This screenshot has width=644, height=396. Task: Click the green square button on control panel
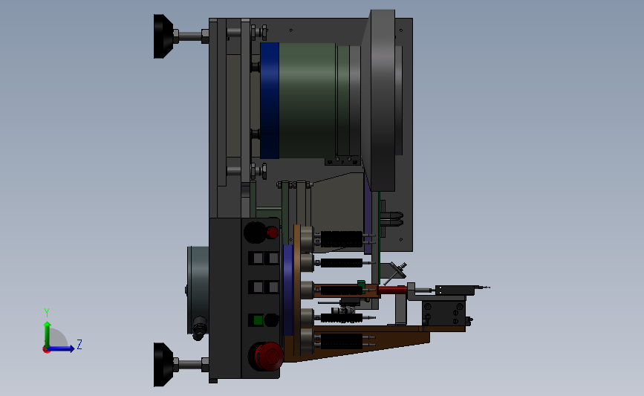click(x=258, y=320)
